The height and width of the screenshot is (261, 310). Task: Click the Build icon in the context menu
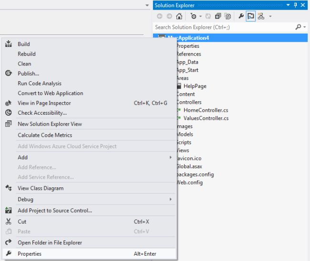click(8, 43)
